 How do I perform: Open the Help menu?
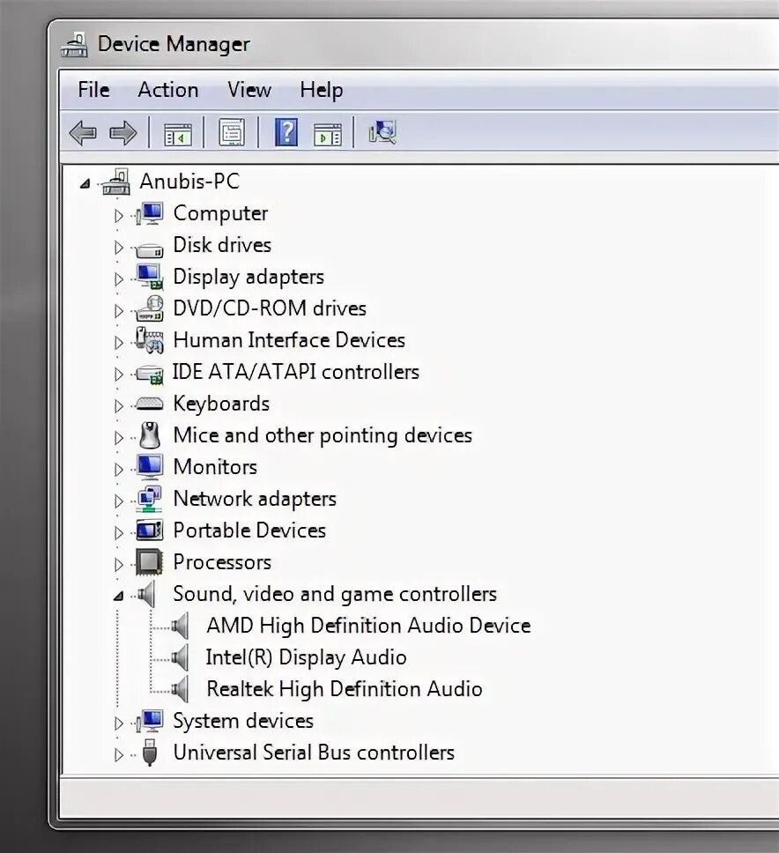(x=322, y=90)
